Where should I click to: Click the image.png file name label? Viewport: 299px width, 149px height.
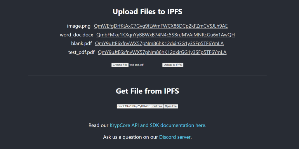coord(79,26)
